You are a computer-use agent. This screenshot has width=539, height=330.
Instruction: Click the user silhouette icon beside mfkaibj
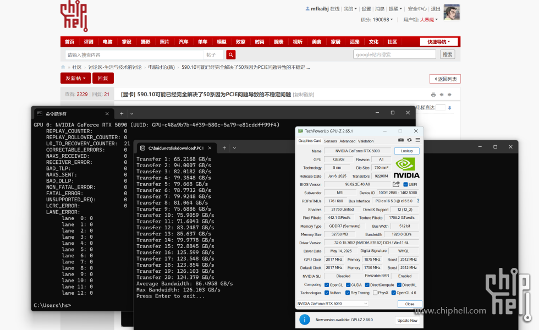point(307,9)
